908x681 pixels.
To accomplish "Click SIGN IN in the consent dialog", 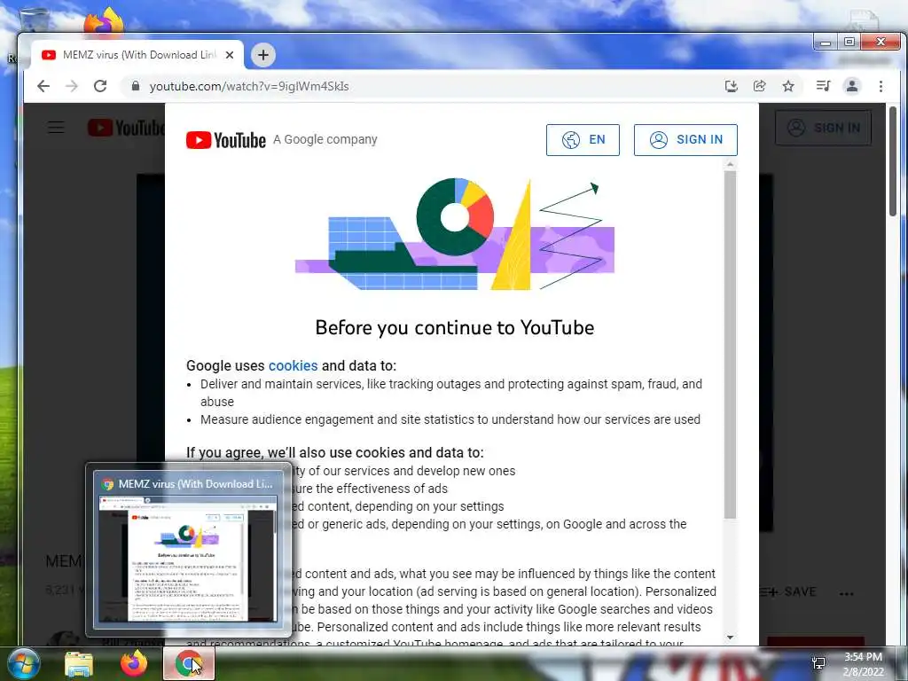I will tap(685, 139).
